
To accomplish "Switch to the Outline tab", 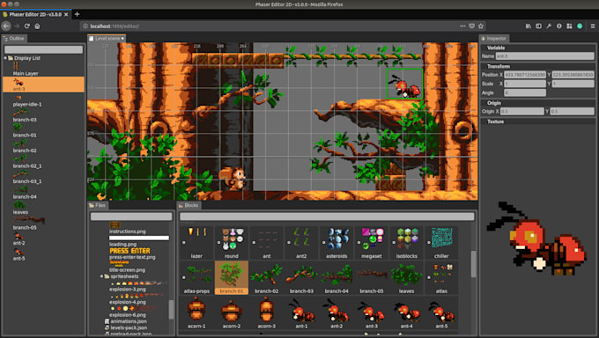I will click(14, 38).
